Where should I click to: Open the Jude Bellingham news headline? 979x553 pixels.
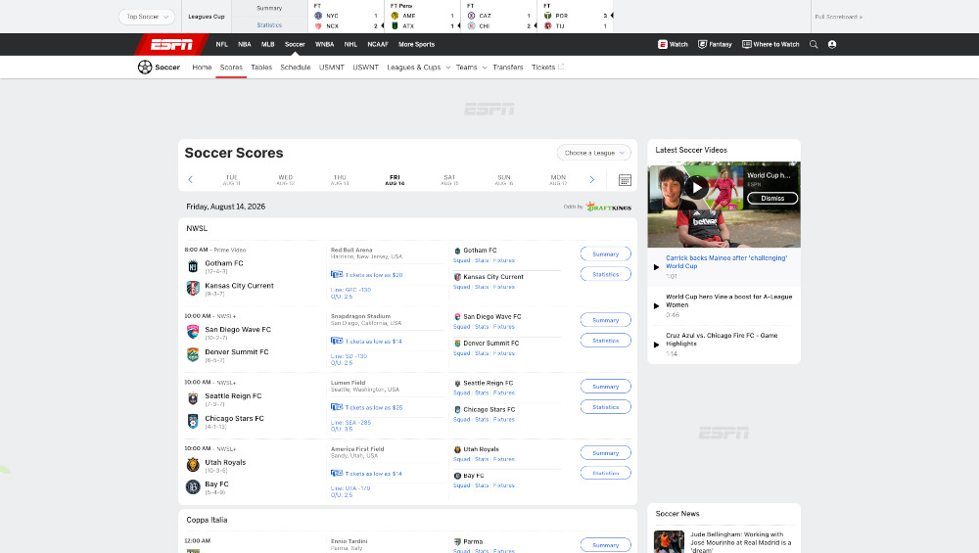pyautogui.click(x=740, y=542)
